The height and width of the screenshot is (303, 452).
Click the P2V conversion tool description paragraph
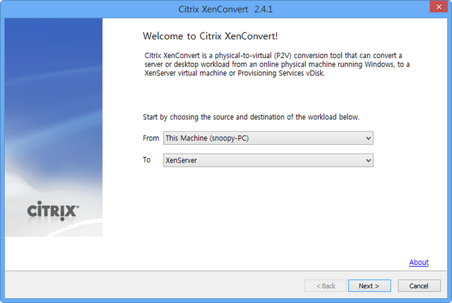[x=277, y=64]
